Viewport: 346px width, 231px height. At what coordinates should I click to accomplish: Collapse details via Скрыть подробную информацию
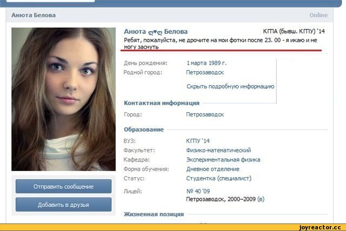(230, 86)
